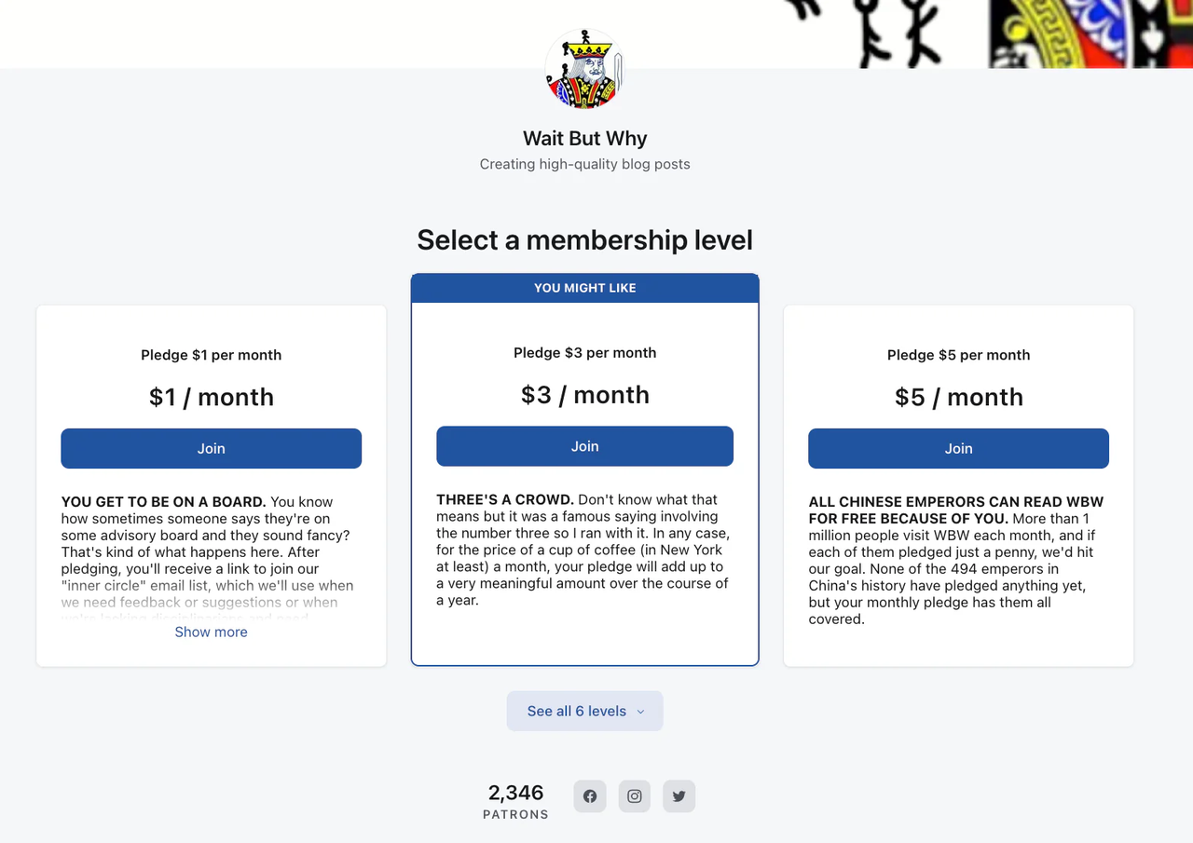Open Wait But Why's Facebook page
Screen dimensions: 1193x843
(x=589, y=795)
